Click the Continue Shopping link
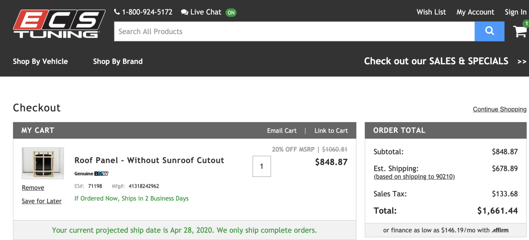The width and height of the screenshot is (529, 240). pyautogui.click(x=499, y=109)
